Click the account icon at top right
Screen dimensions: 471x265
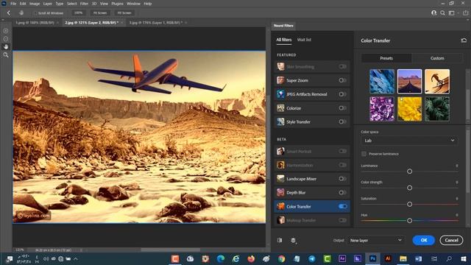(x=434, y=13)
